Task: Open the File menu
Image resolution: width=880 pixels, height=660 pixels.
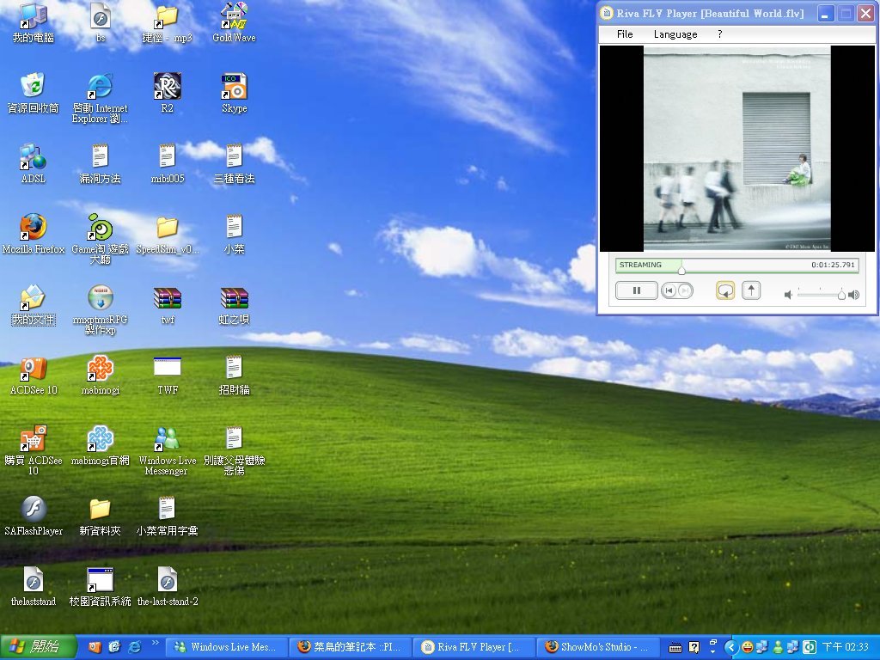Action: click(625, 34)
